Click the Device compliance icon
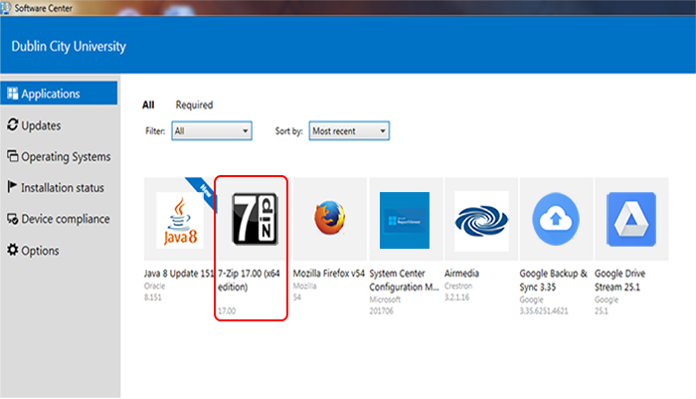This screenshot has height=399, width=696. point(12,219)
